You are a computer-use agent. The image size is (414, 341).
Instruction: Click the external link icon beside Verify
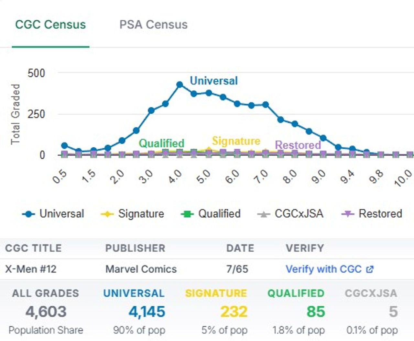[x=370, y=269]
